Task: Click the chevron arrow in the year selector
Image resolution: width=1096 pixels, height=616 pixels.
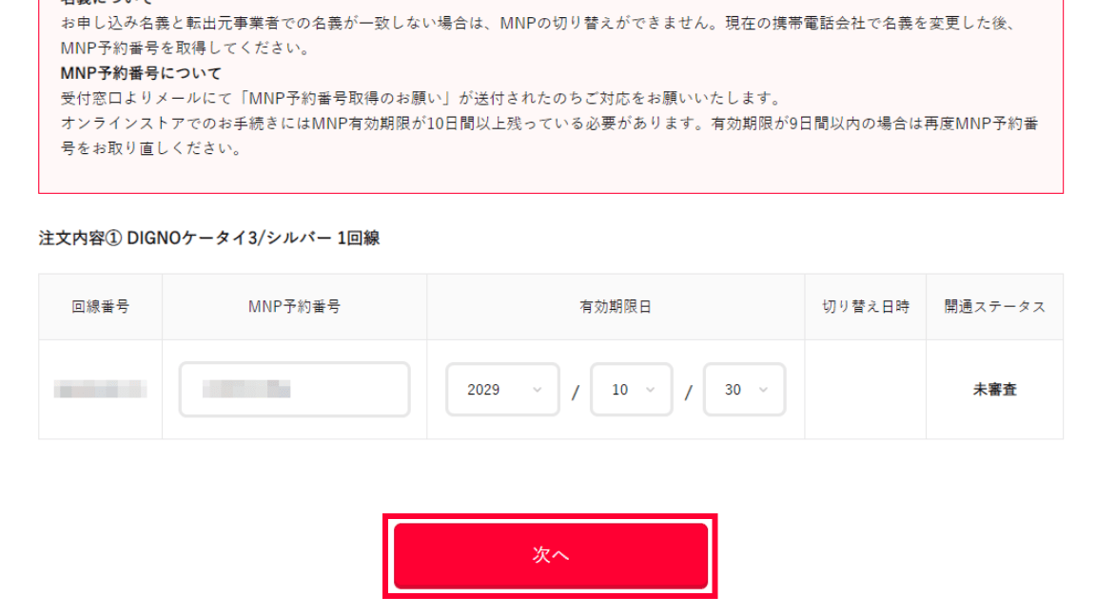Action: (539, 390)
